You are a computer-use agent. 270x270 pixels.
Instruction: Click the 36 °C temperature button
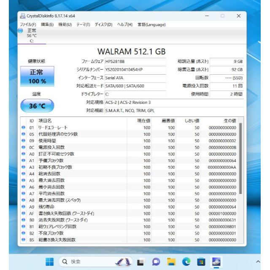pos(37,105)
